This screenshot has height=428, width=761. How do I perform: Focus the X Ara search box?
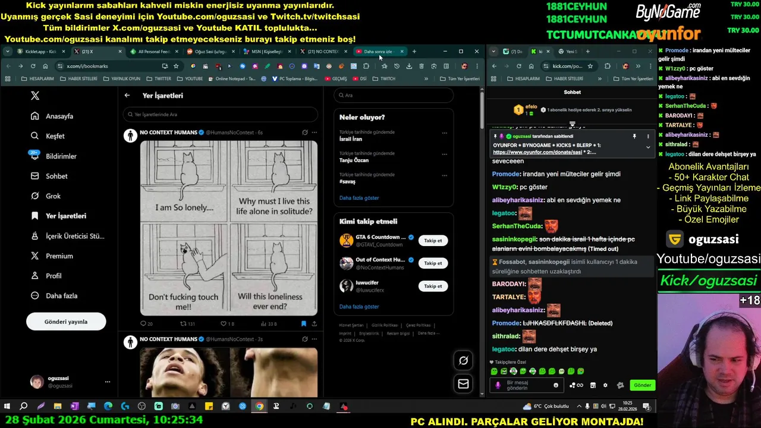[394, 95]
